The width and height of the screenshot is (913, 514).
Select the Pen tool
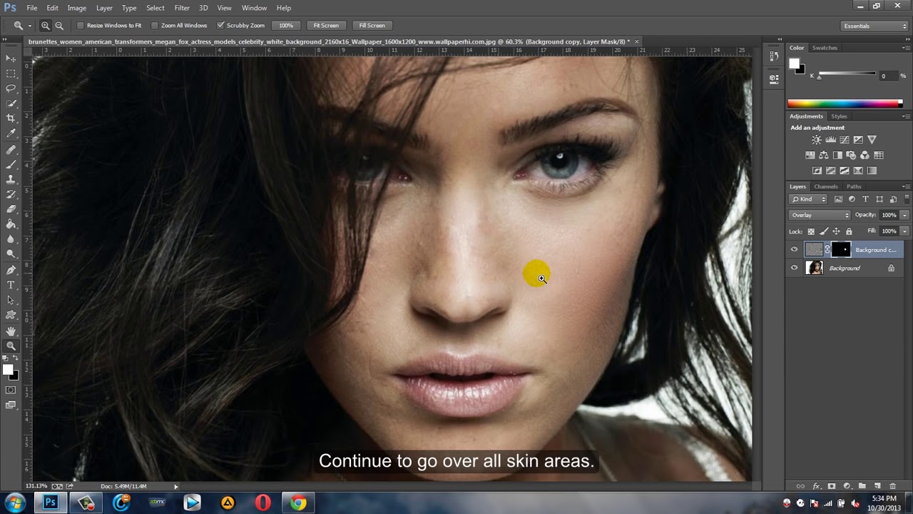(x=11, y=271)
